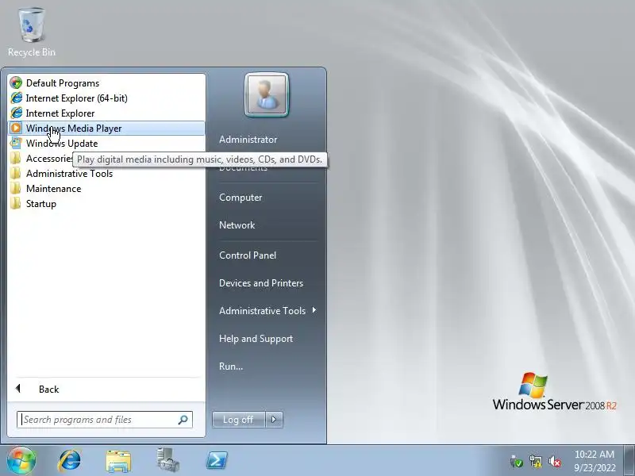Open Network from the Start menu
Image resolution: width=635 pixels, height=476 pixels.
(237, 225)
